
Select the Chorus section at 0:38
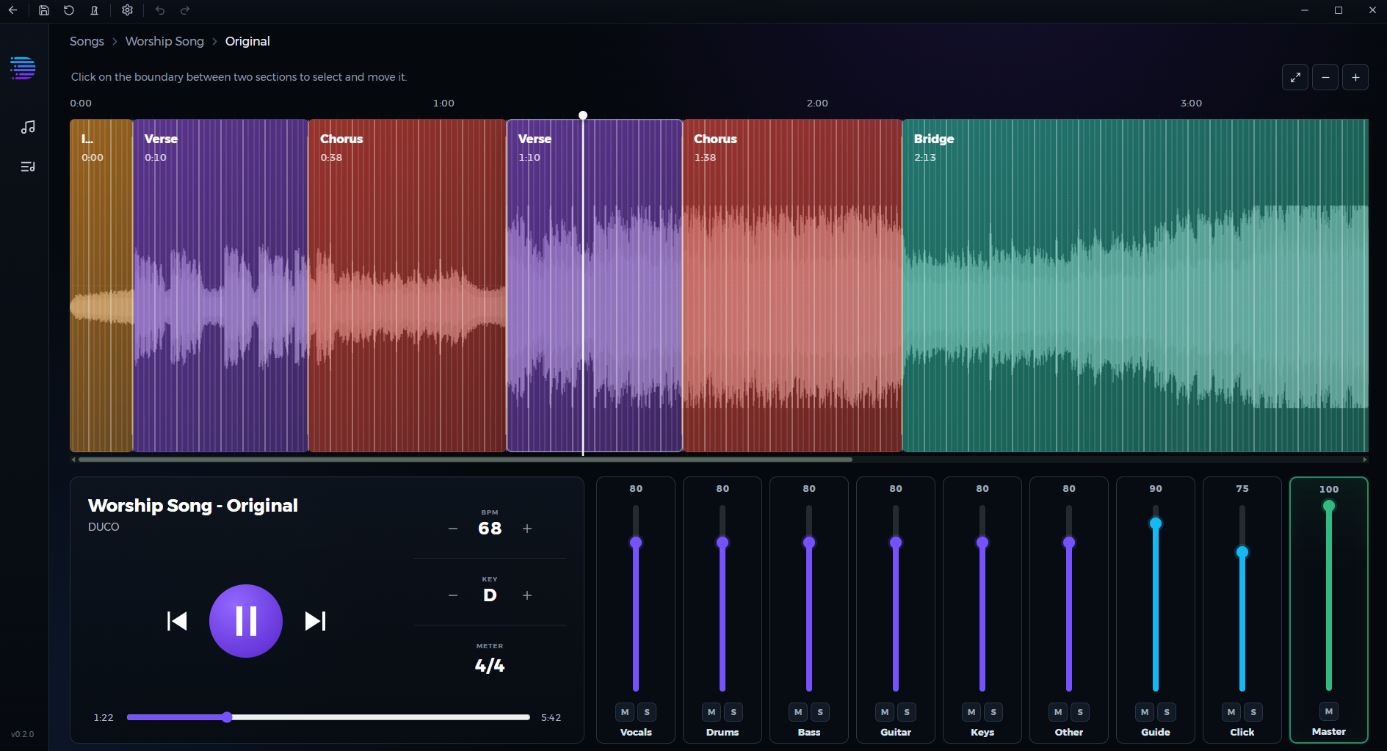pos(408,286)
